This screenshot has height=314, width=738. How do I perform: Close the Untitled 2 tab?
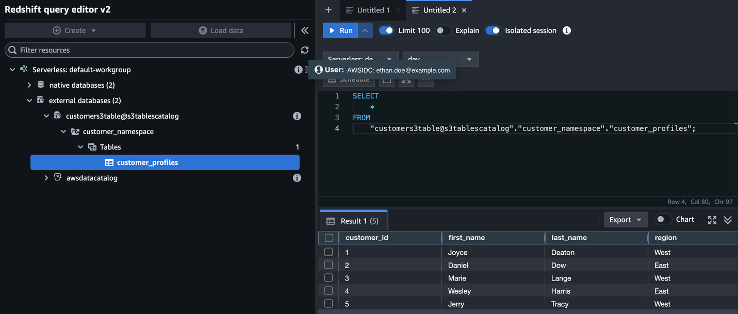464,10
